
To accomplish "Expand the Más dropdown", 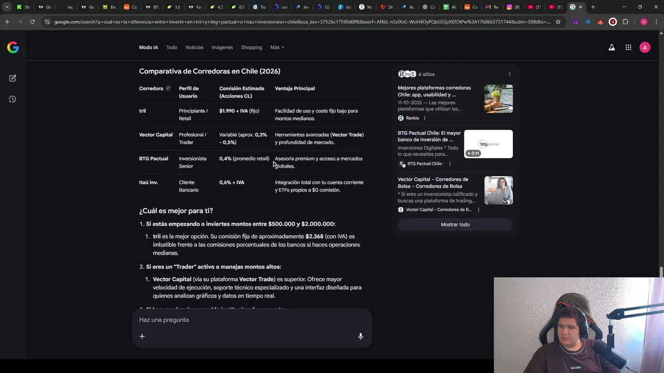I will coord(277,47).
